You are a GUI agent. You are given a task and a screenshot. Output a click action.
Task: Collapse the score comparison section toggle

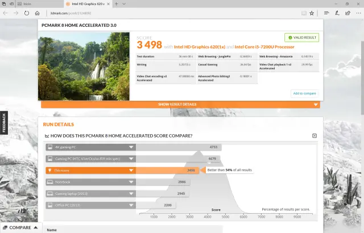tap(315, 136)
